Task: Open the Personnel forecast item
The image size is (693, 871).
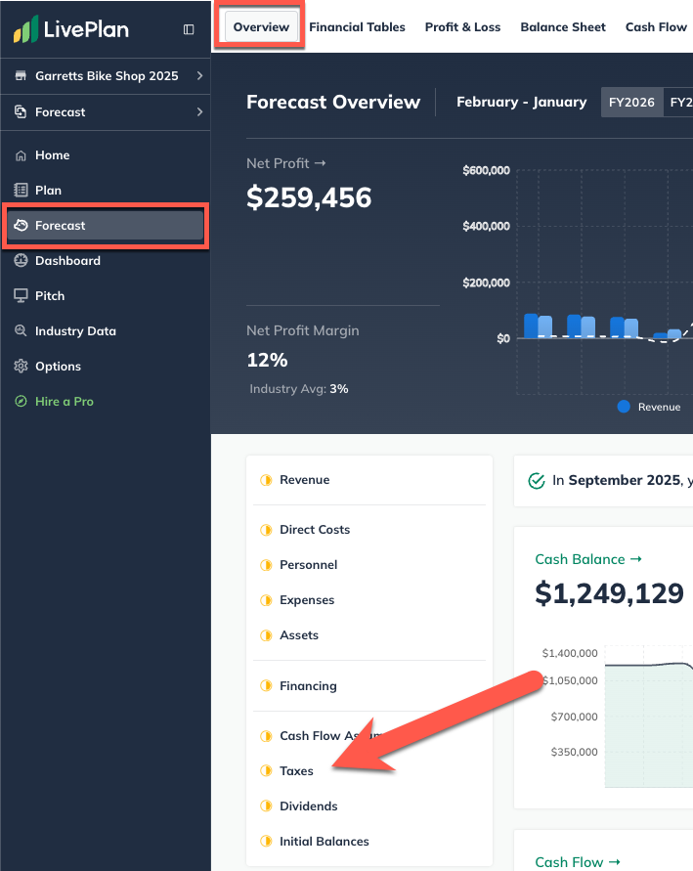Action: [x=308, y=565]
